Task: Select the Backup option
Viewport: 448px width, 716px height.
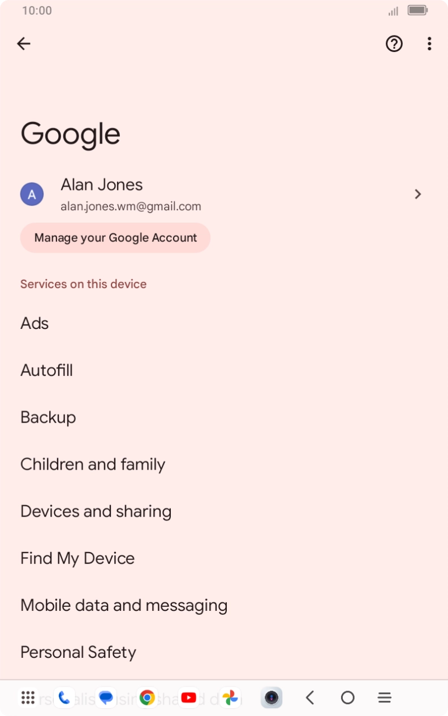Action: (48, 417)
